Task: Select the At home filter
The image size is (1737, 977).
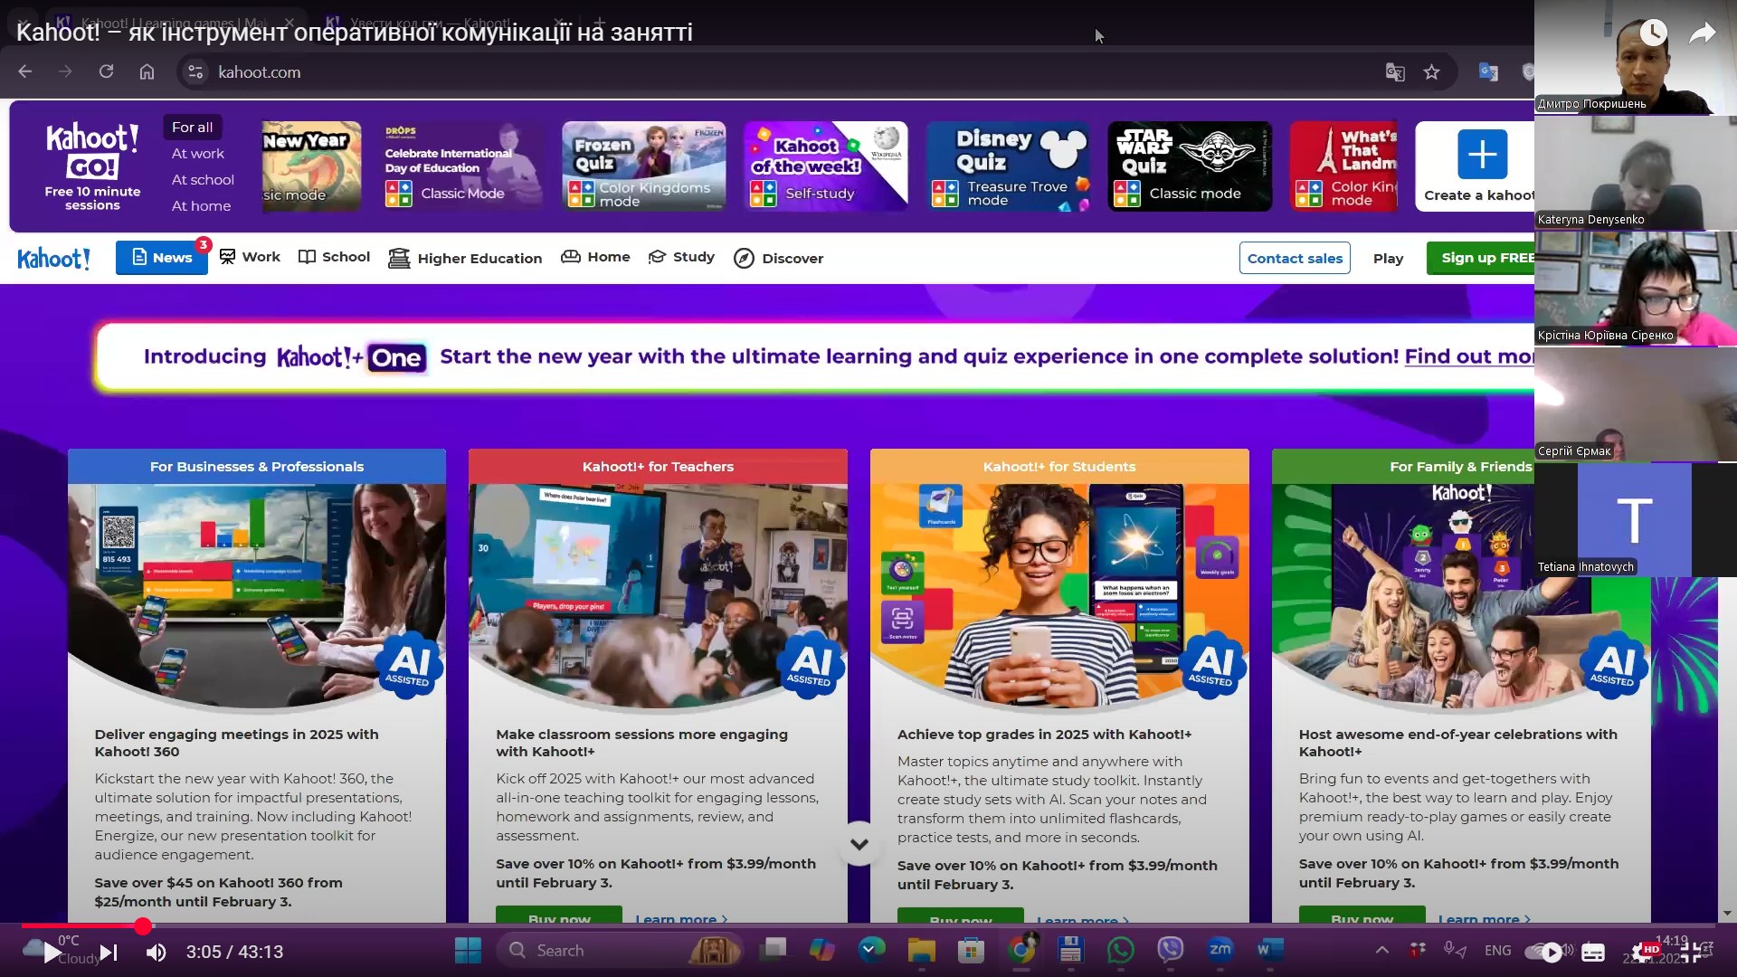Action: click(201, 206)
